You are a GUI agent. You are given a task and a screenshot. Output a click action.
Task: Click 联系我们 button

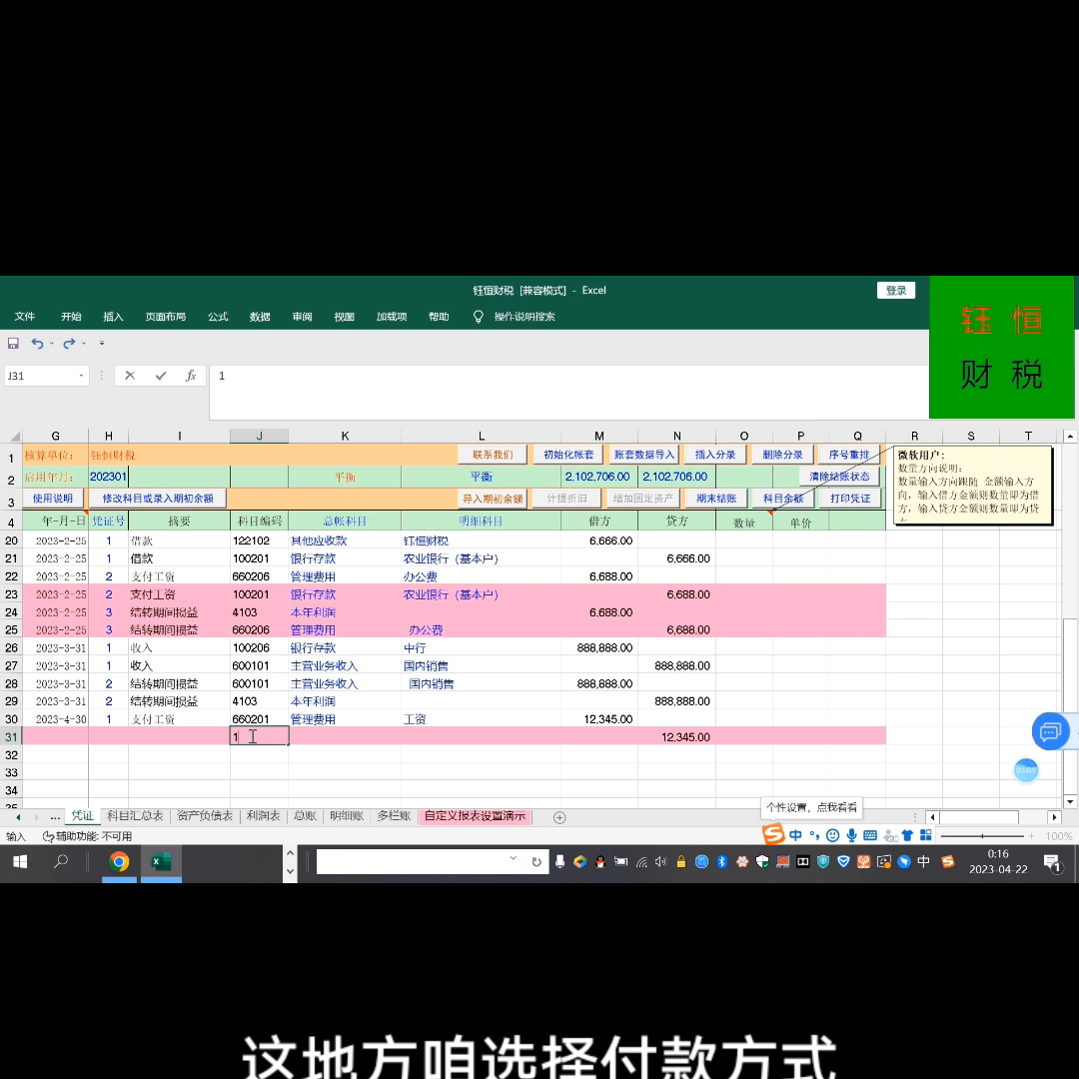click(x=493, y=455)
